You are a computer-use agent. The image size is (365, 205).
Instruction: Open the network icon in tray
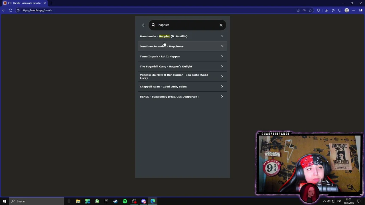coord(334,201)
